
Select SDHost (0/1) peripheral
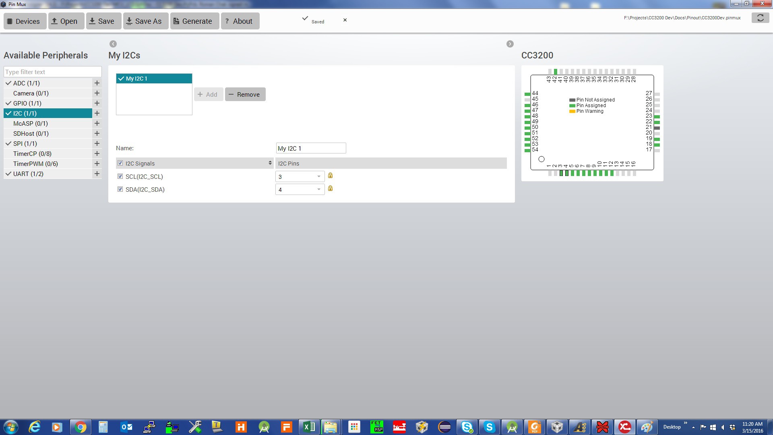(x=48, y=133)
